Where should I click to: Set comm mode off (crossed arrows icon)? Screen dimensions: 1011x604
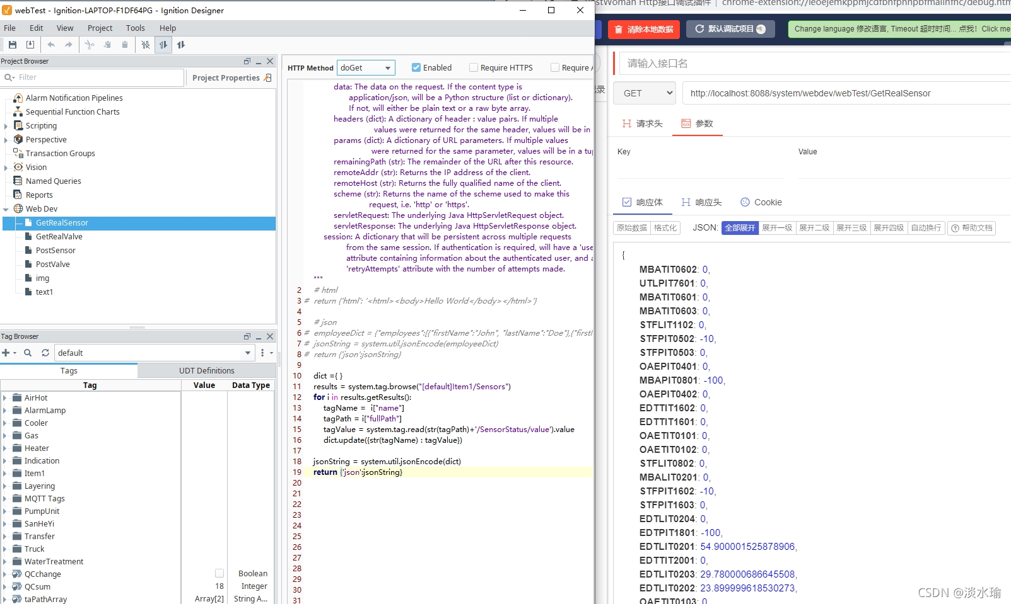tap(146, 45)
